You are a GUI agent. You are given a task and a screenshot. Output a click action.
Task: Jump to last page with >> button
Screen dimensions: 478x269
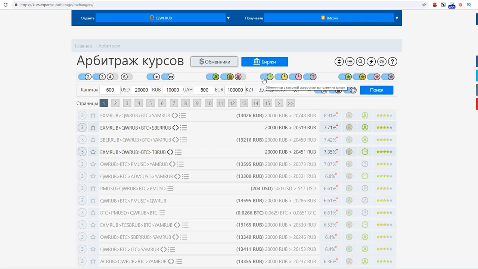(291, 103)
